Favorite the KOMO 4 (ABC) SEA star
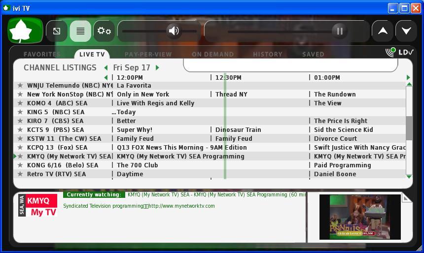 (20, 103)
